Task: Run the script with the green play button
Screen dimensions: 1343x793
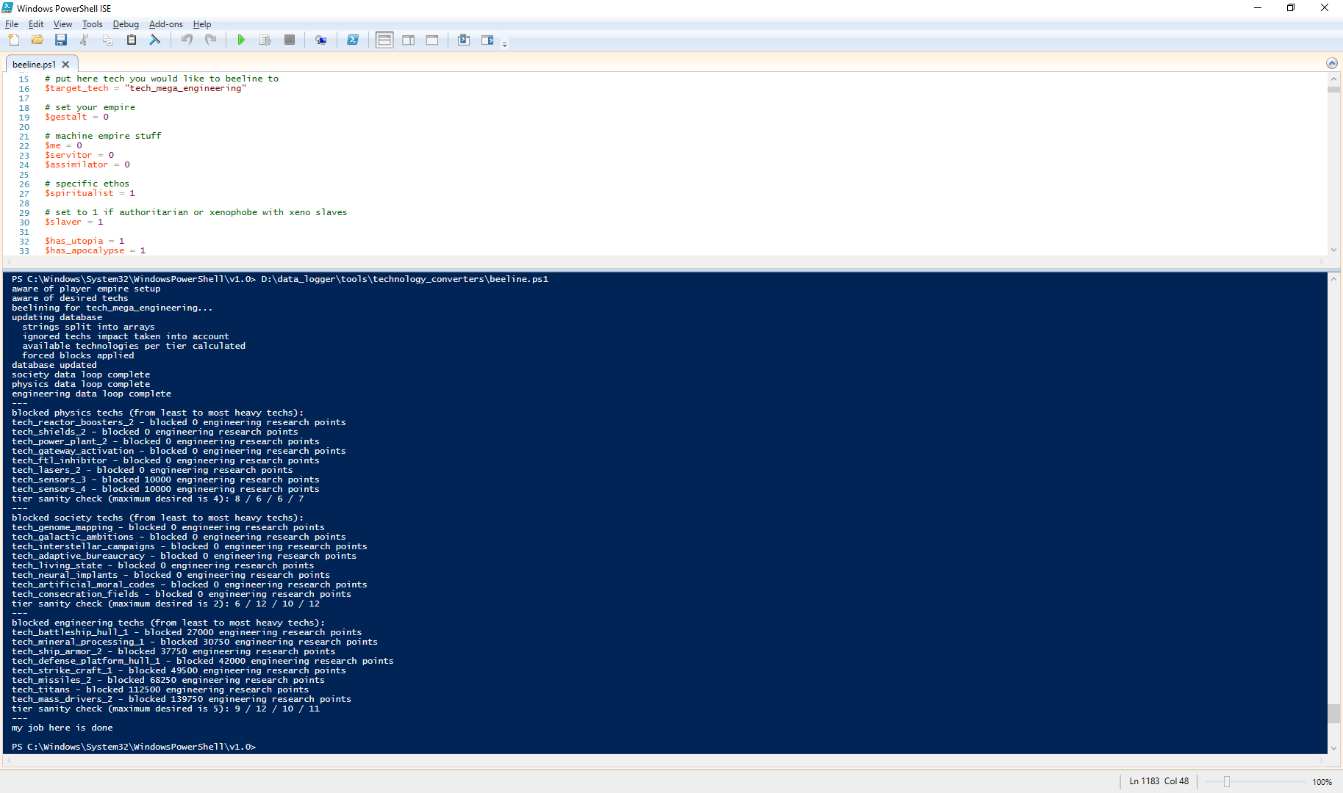Action: 241,40
